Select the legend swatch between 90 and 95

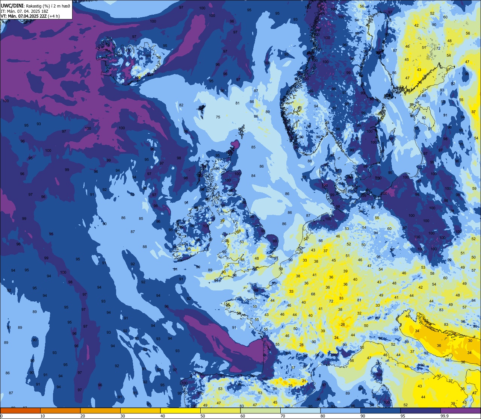[380, 411]
